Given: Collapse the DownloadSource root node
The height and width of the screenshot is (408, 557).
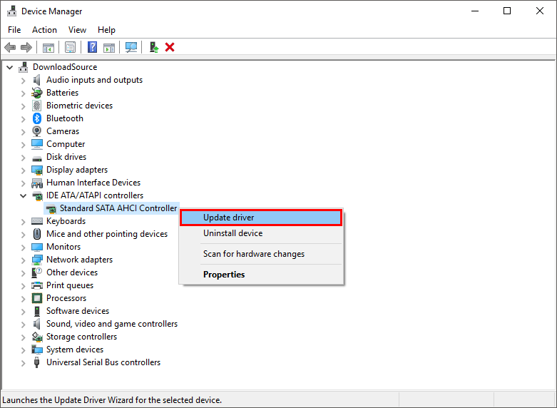Looking at the screenshot, I should pyautogui.click(x=10, y=67).
